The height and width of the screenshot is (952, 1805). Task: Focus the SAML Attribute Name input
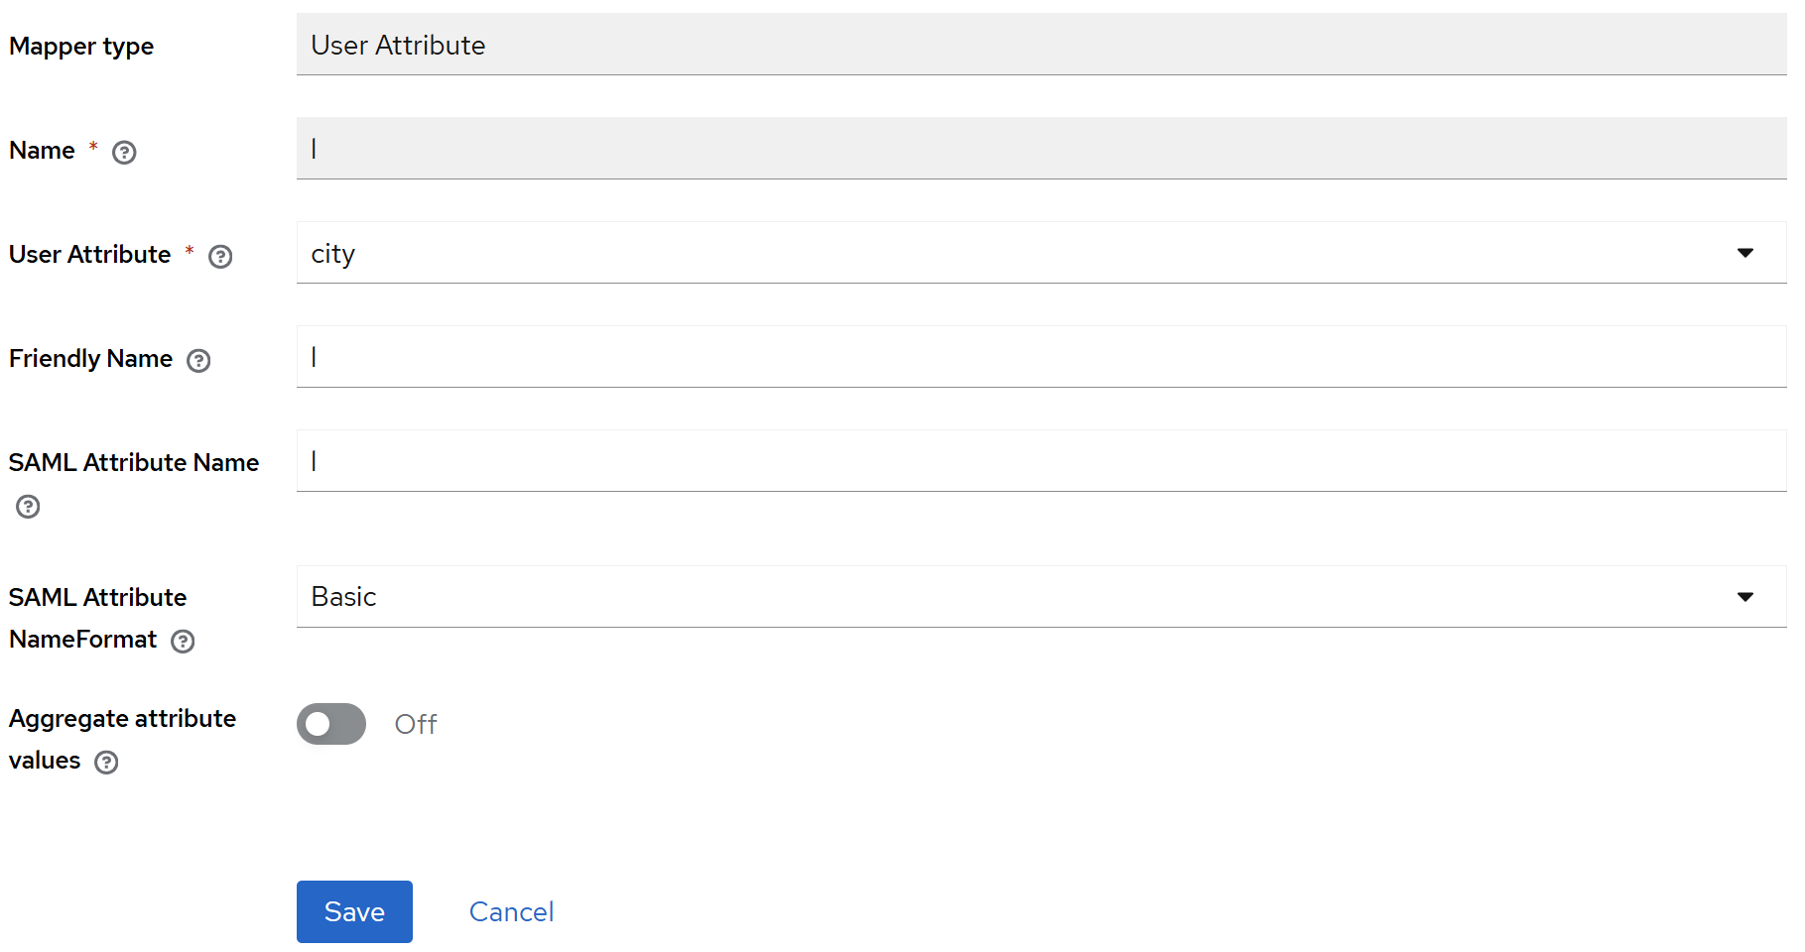coord(1041,460)
